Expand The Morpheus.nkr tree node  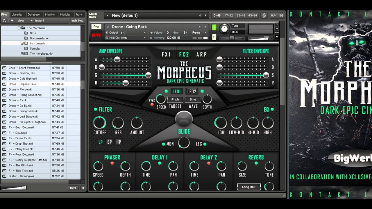(22, 54)
